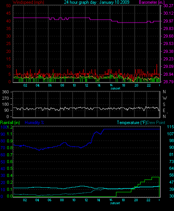Click the W compass label beside direction graph
The width and height of the screenshot is (174, 211).
coord(165,98)
